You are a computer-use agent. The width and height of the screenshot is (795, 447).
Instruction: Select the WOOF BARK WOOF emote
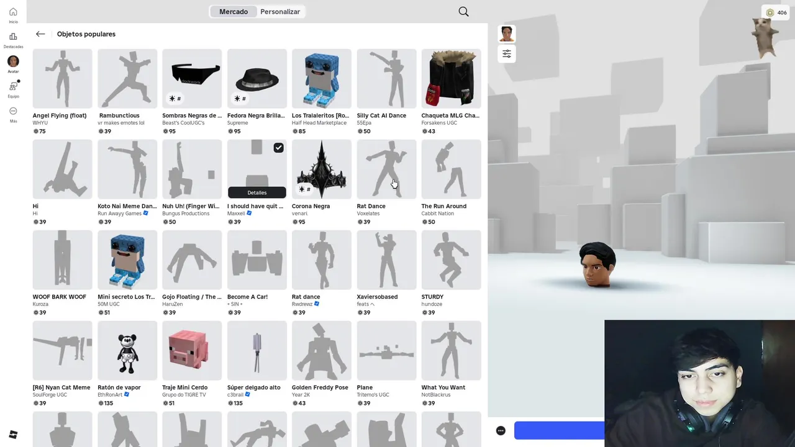point(62,260)
